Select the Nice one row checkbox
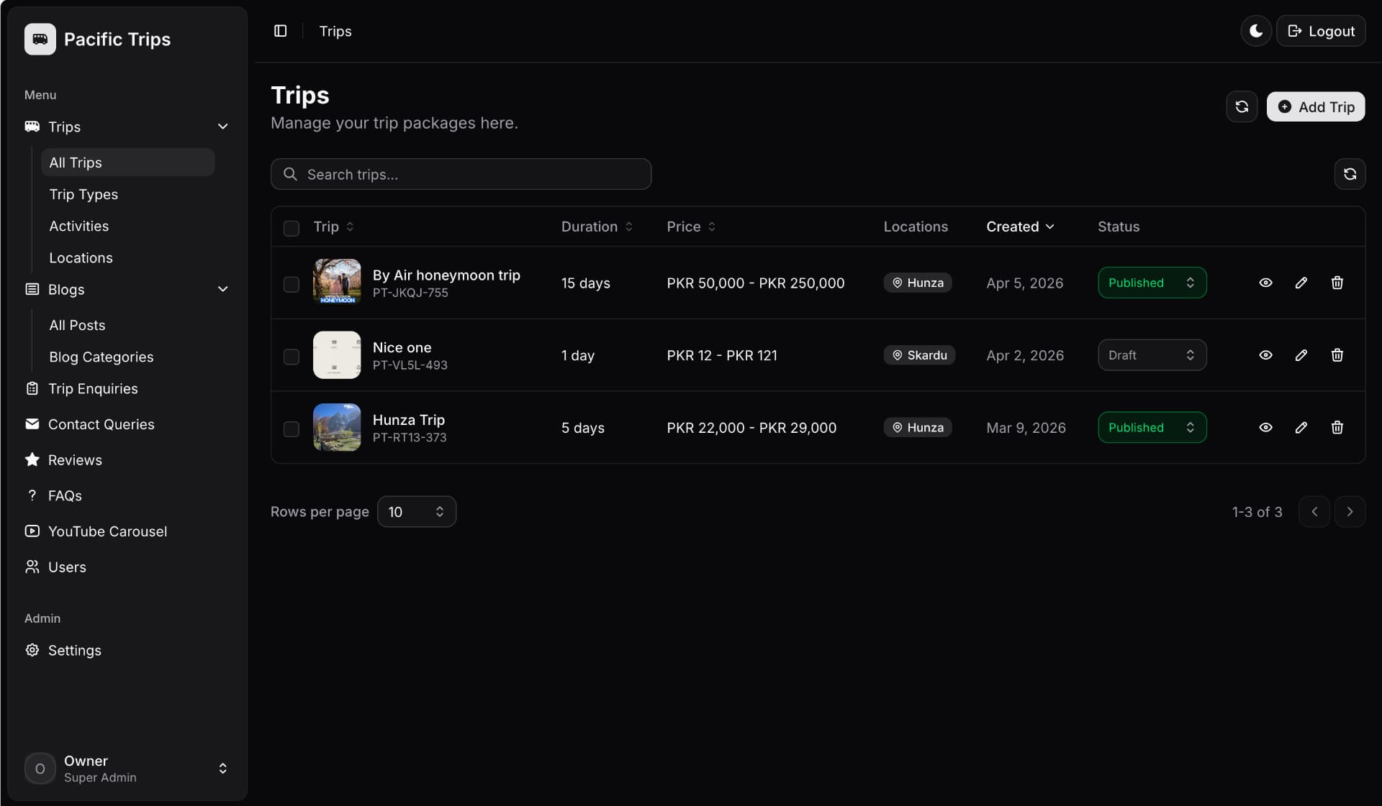The height and width of the screenshot is (806, 1382). pos(292,357)
